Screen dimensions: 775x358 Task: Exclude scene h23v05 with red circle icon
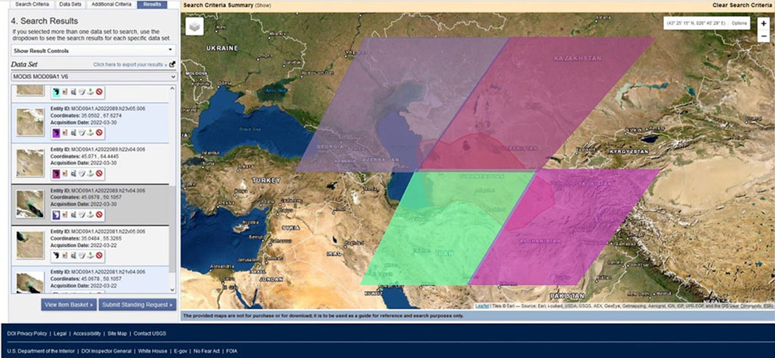coord(99,132)
